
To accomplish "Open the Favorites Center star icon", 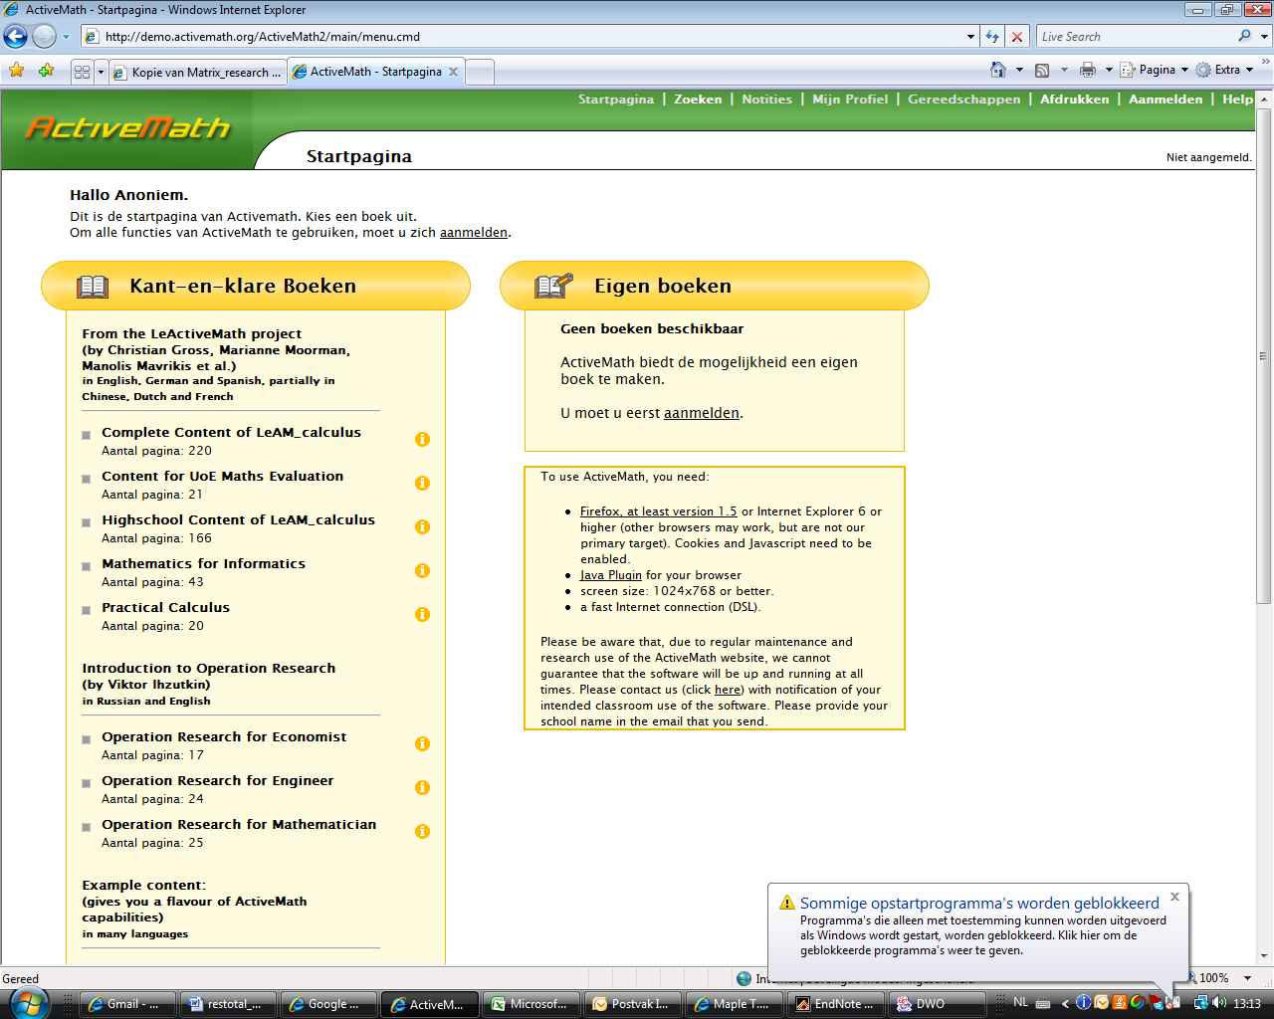I will click(17, 71).
